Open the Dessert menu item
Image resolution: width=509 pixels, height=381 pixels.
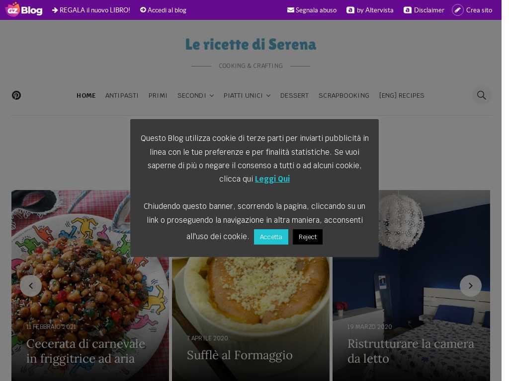294,96
